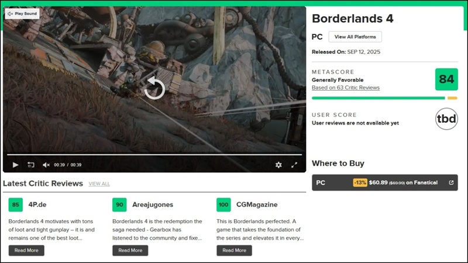Open video settings gear icon
Image resolution: width=468 pixels, height=263 pixels.
[278, 165]
